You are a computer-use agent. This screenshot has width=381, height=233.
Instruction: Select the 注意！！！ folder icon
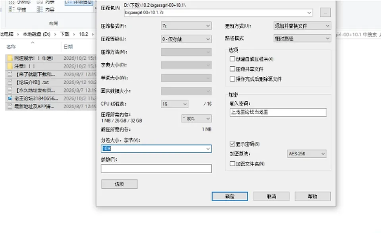[10, 66]
